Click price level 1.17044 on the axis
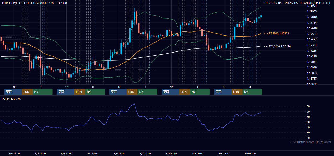Viewport: 334px width, 156px height. point(312,62)
